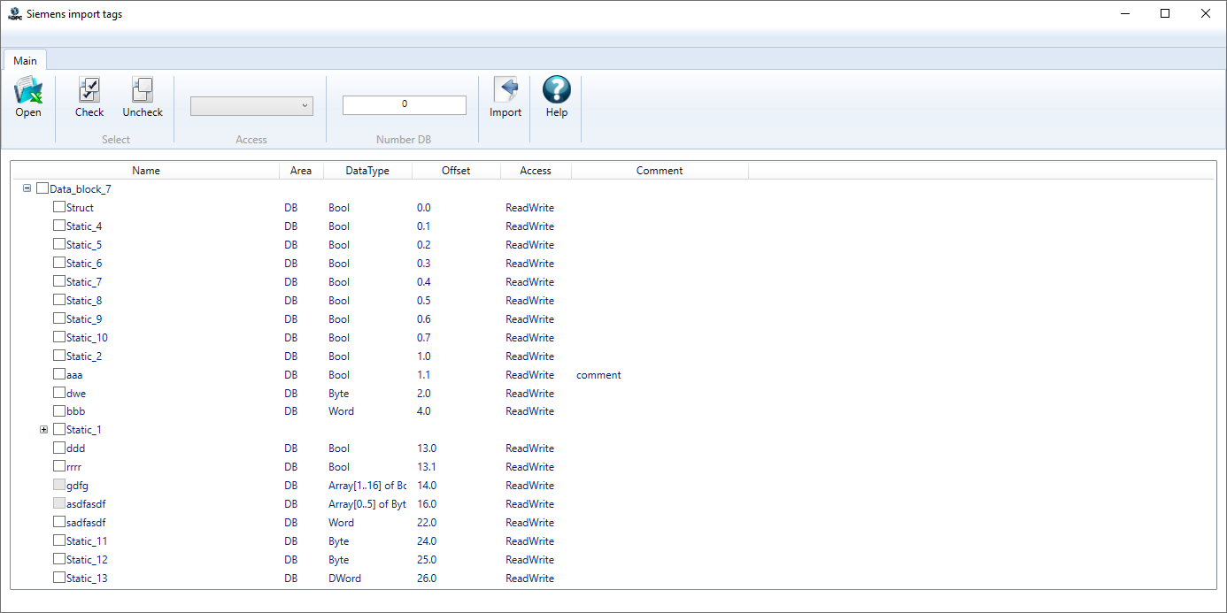Check the Static_1 checkbox
The image size is (1227, 613).
pos(59,429)
